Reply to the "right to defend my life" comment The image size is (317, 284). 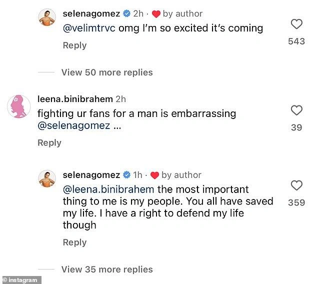74,242
